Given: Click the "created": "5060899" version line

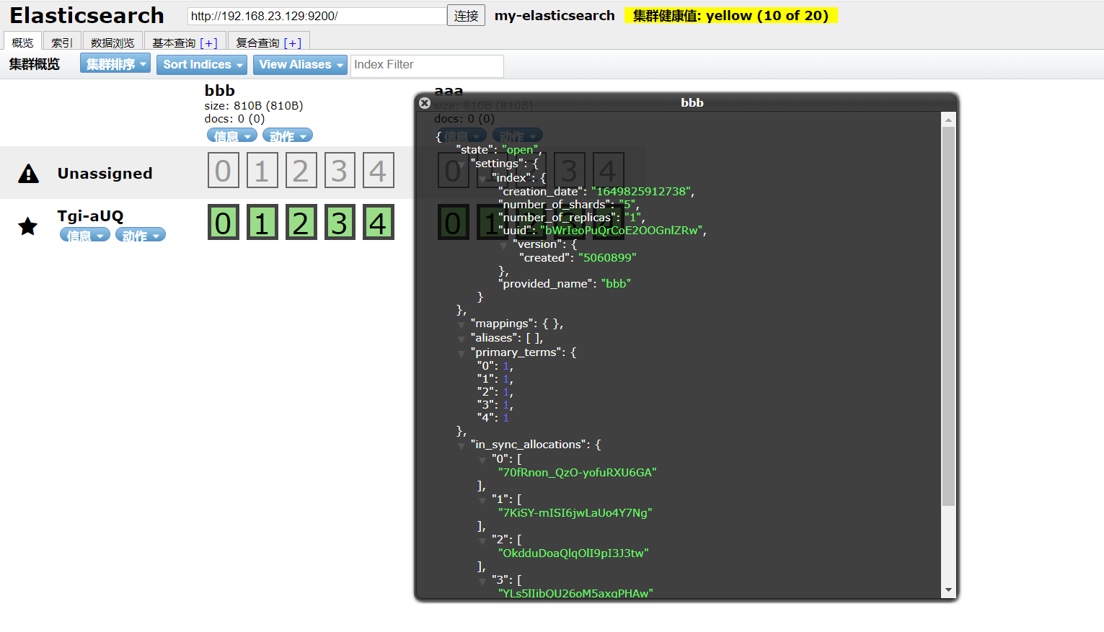Looking at the screenshot, I should click(578, 257).
